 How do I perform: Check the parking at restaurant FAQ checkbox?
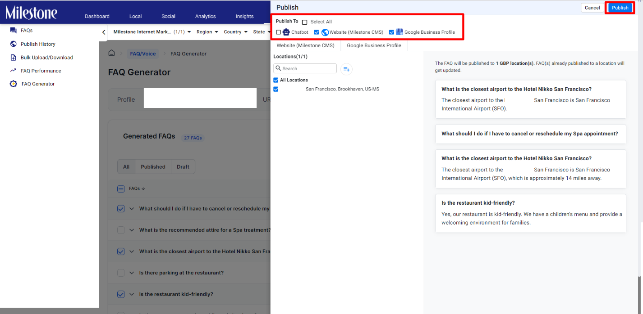pos(121,273)
